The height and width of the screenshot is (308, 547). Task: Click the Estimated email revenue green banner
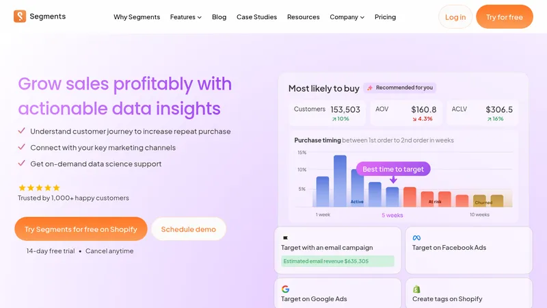pyautogui.click(x=338, y=261)
